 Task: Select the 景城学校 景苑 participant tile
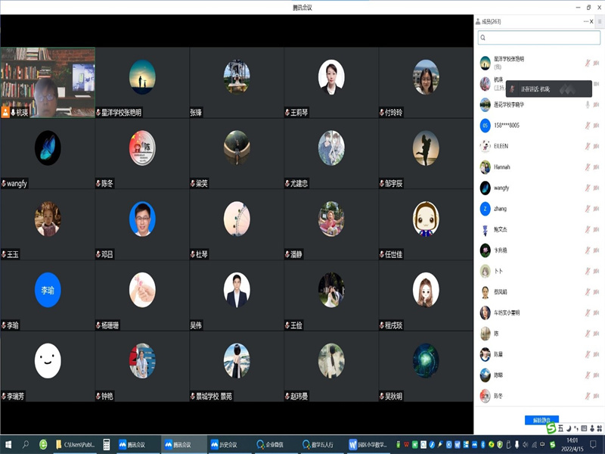[x=237, y=367]
